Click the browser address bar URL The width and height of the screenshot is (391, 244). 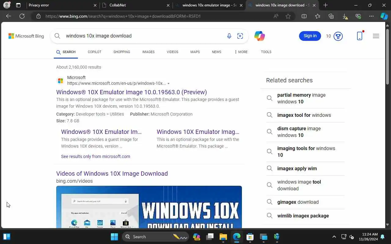click(x=123, y=16)
